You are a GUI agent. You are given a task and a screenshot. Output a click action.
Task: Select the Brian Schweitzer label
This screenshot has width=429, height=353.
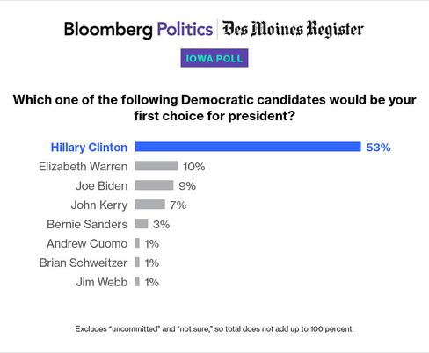tap(84, 263)
